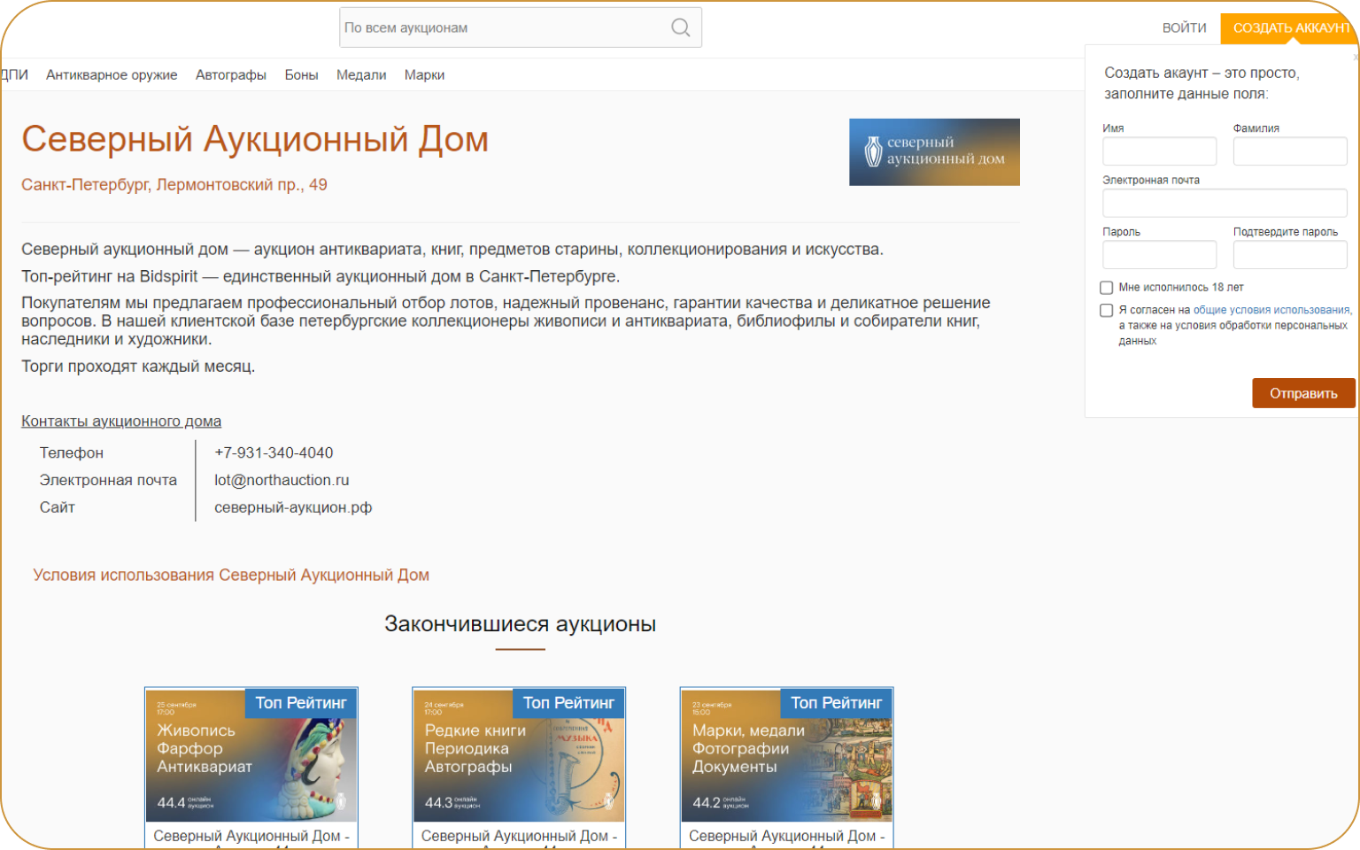Click the 'Северный Аукционный Дом' page heading
1360x850 pixels.
[x=255, y=139]
